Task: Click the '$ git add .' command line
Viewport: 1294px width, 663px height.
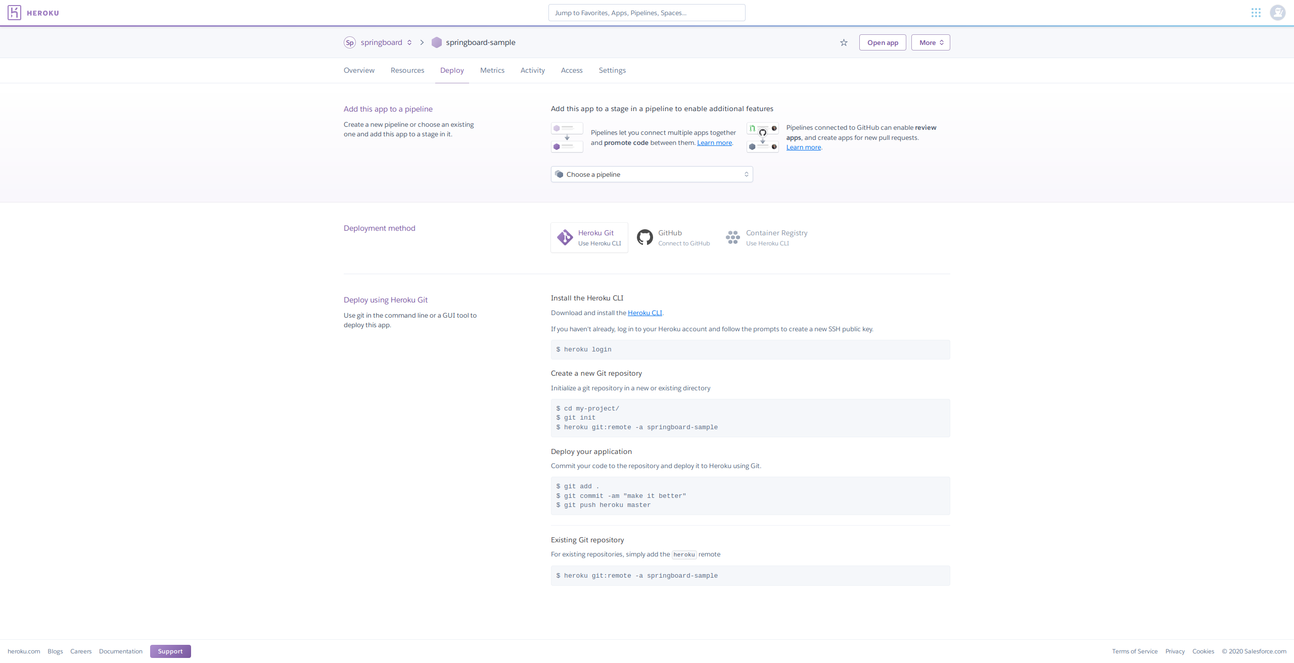Action: click(x=578, y=486)
